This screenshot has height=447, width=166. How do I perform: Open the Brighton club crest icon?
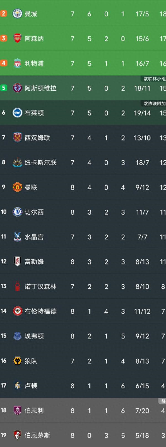[x=18, y=113]
